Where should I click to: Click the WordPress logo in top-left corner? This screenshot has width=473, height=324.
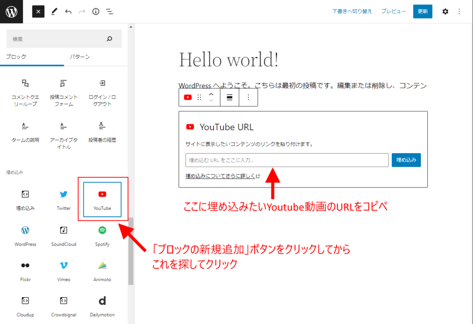coord(11,12)
